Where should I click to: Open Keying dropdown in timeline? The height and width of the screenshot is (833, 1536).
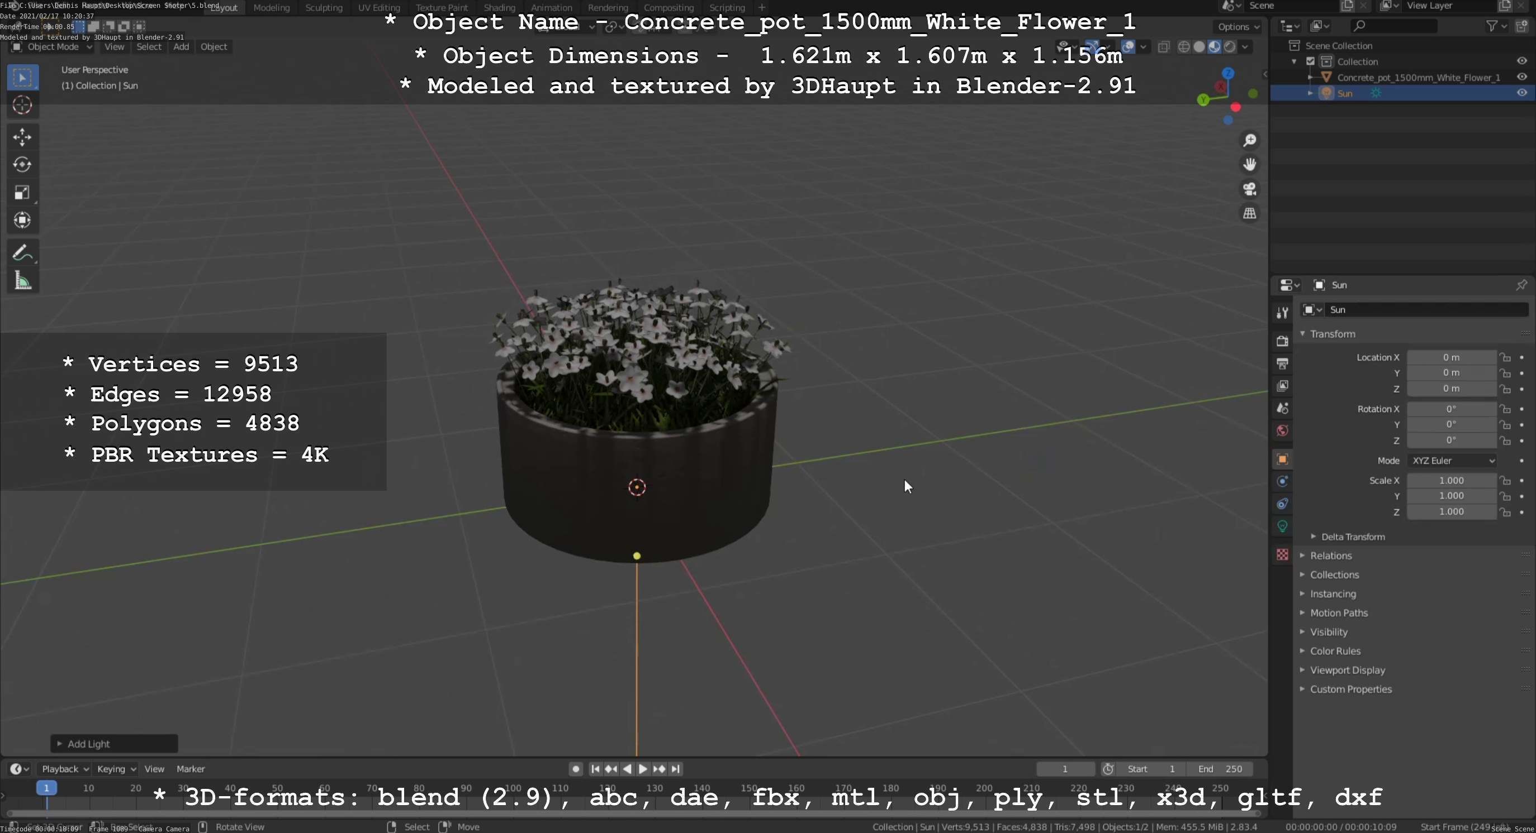click(x=116, y=769)
